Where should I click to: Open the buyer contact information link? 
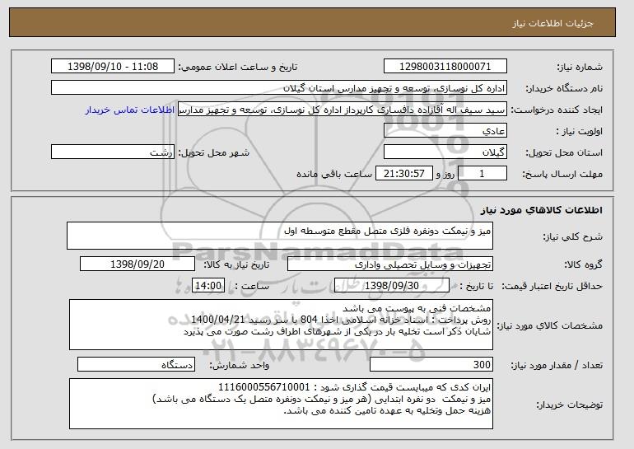pyautogui.click(x=130, y=110)
